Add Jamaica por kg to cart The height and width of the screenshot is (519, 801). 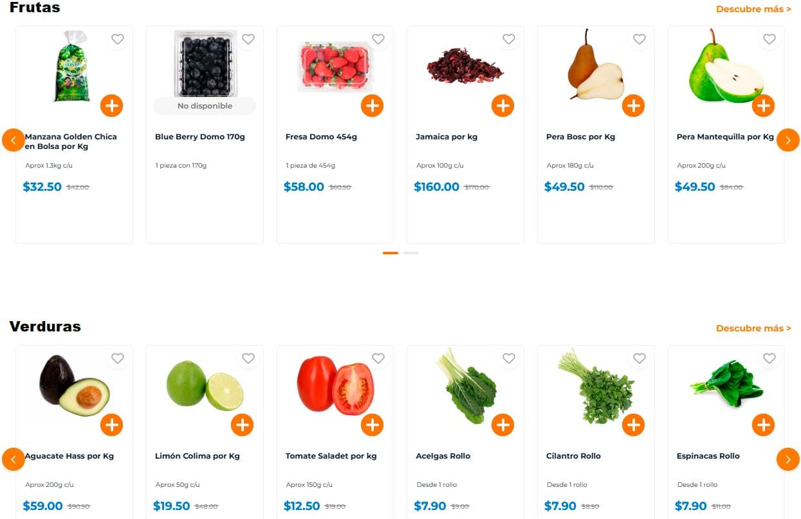[x=502, y=105]
